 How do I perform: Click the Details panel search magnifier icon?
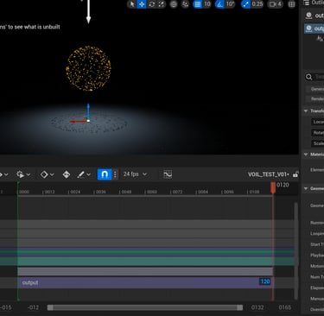309,77
